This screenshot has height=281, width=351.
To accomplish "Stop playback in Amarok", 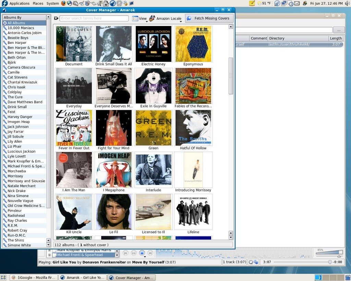I will pyautogui.click(x=142, y=253).
